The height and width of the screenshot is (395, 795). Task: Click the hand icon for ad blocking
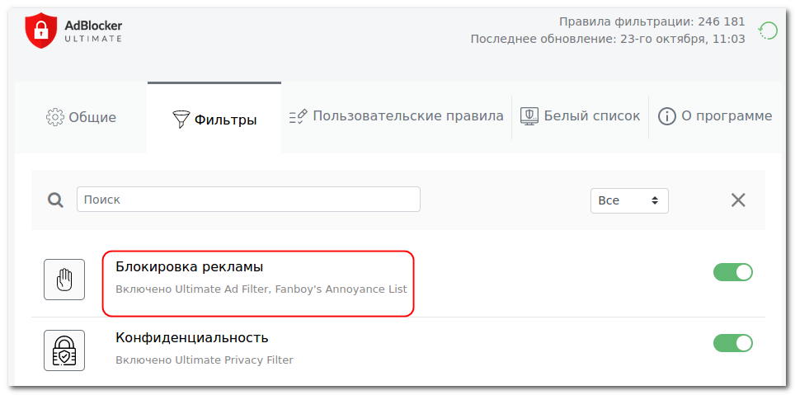(x=64, y=280)
